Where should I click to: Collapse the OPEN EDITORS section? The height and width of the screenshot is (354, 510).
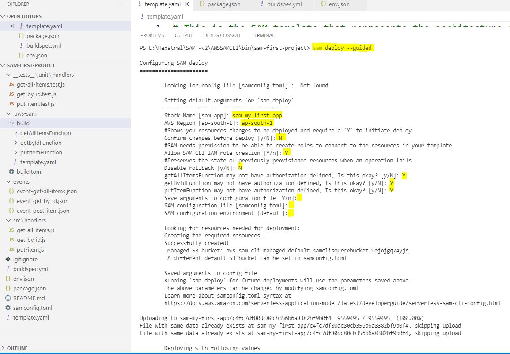click(4, 16)
